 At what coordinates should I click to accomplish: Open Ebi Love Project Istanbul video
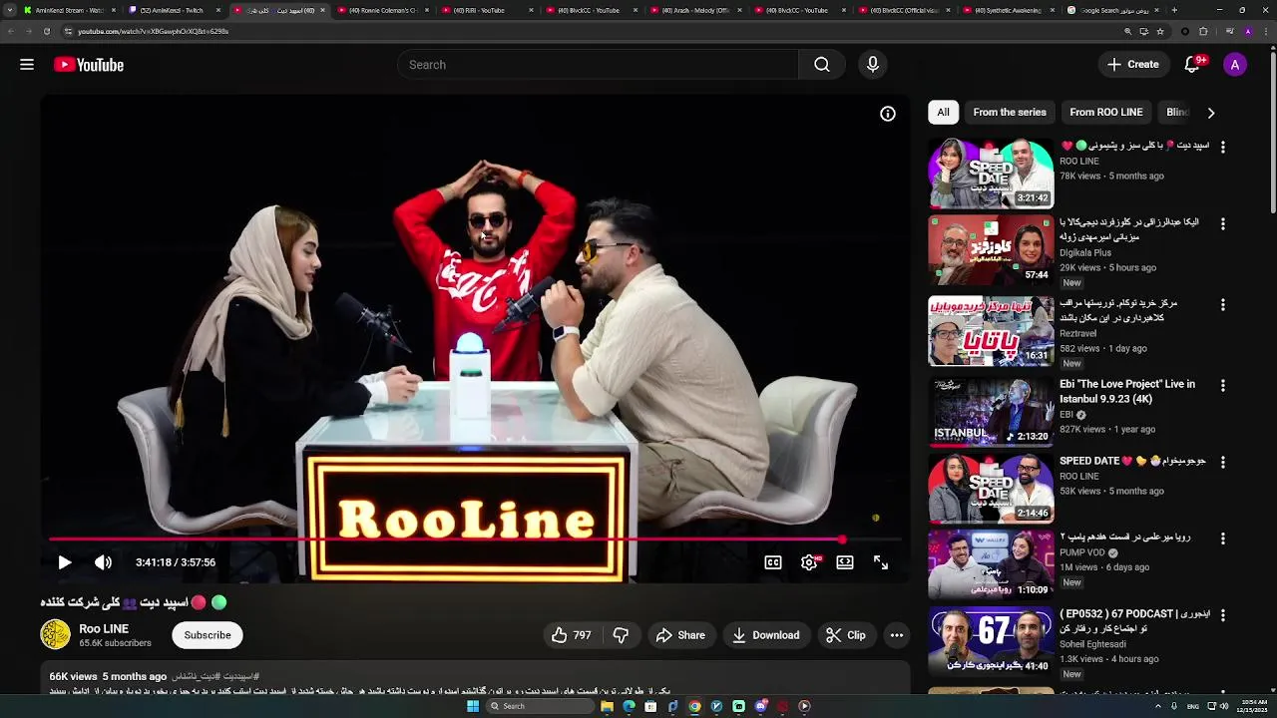991,412
